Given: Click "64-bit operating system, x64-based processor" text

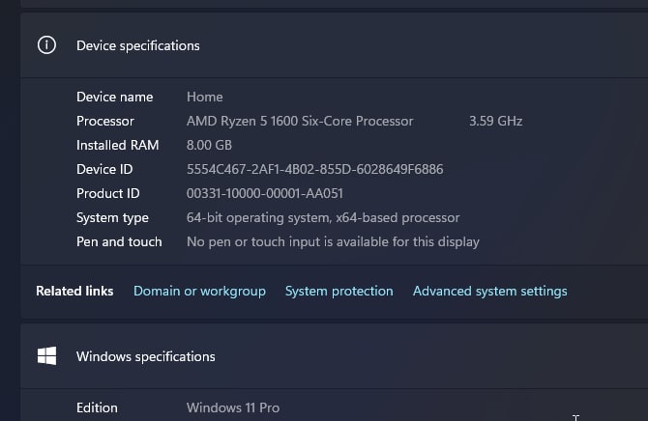Looking at the screenshot, I should coord(323,217).
